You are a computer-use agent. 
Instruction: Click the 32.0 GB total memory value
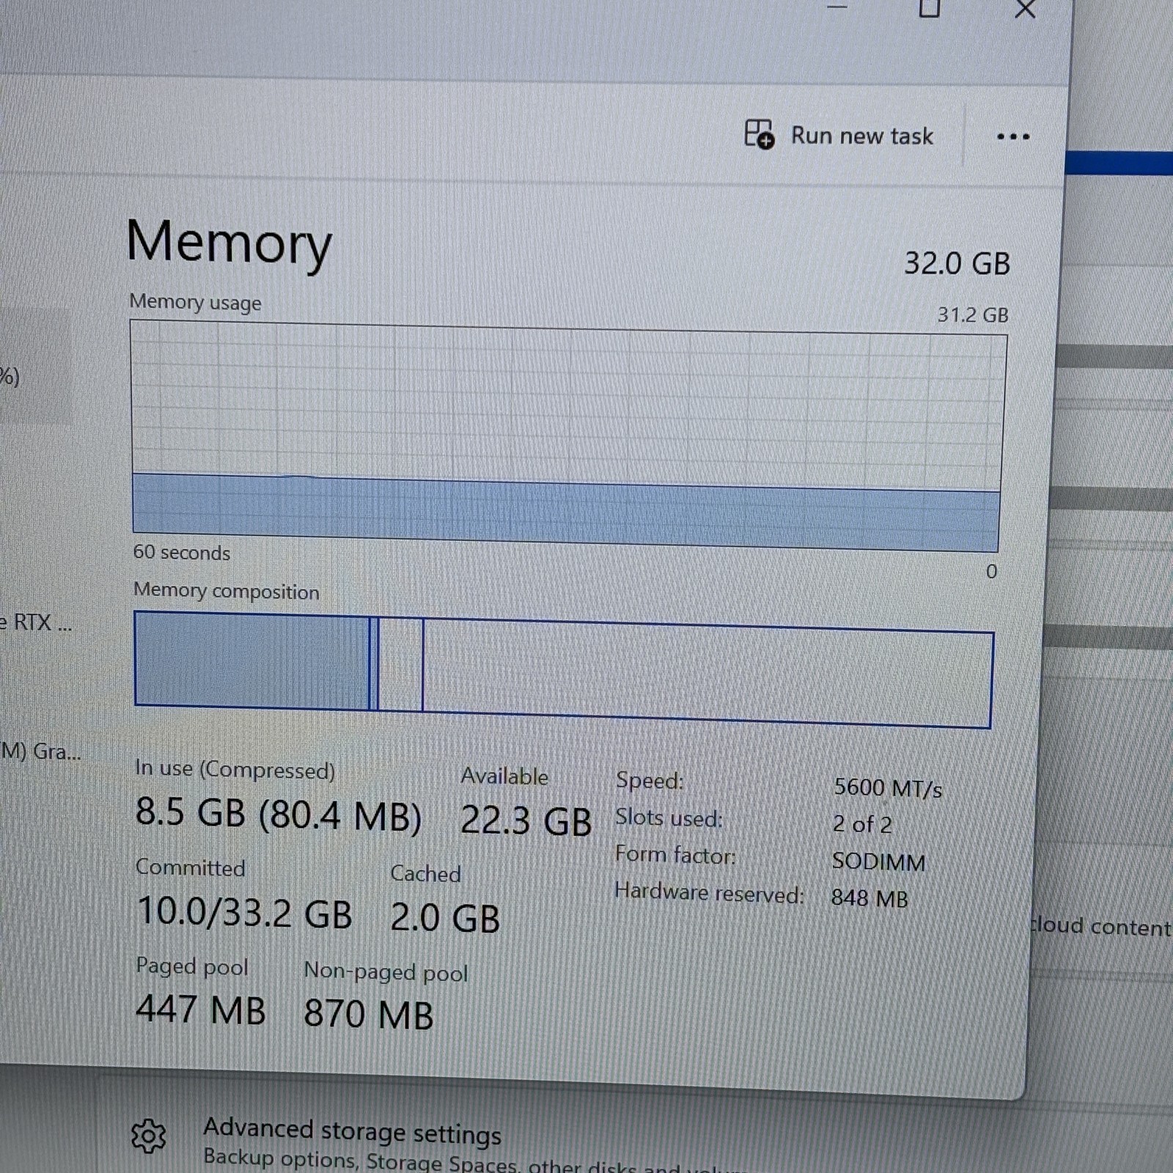pos(957,264)
